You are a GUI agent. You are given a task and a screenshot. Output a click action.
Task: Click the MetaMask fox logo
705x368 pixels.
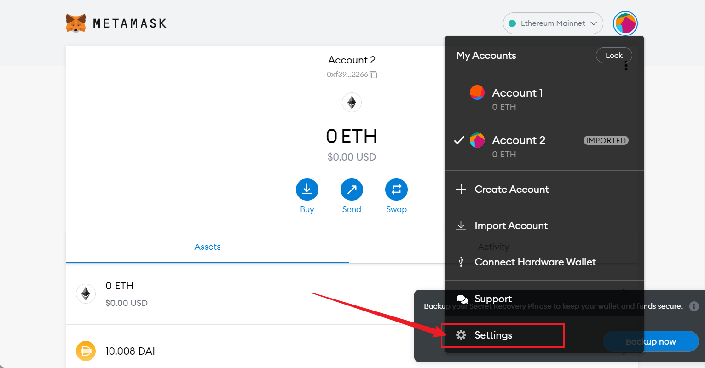(x=76, y=23)
